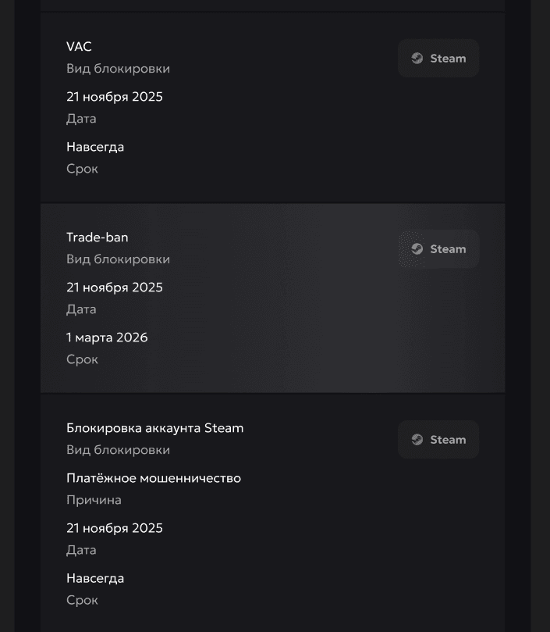Click the Платёжное мошенничество reason text
The image size is (550, 632).
(154, 478)
